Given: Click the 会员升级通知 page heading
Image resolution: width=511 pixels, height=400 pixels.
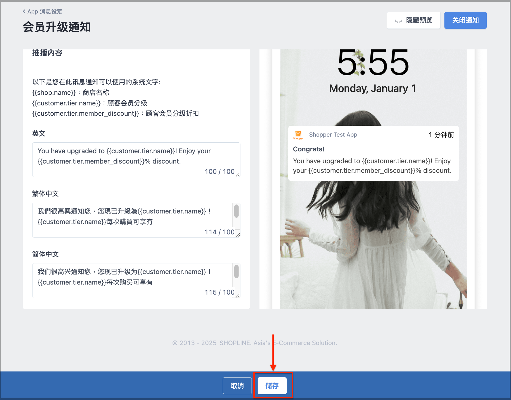Looking at the screenshot, I should 57,27.
